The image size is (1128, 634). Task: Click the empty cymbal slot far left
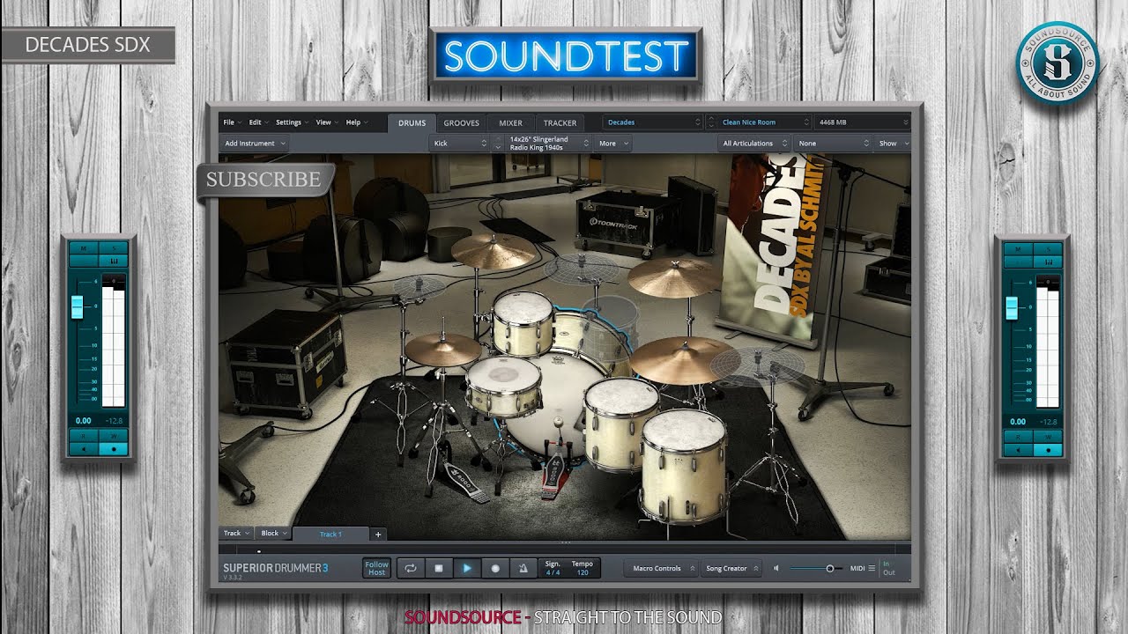419,285
